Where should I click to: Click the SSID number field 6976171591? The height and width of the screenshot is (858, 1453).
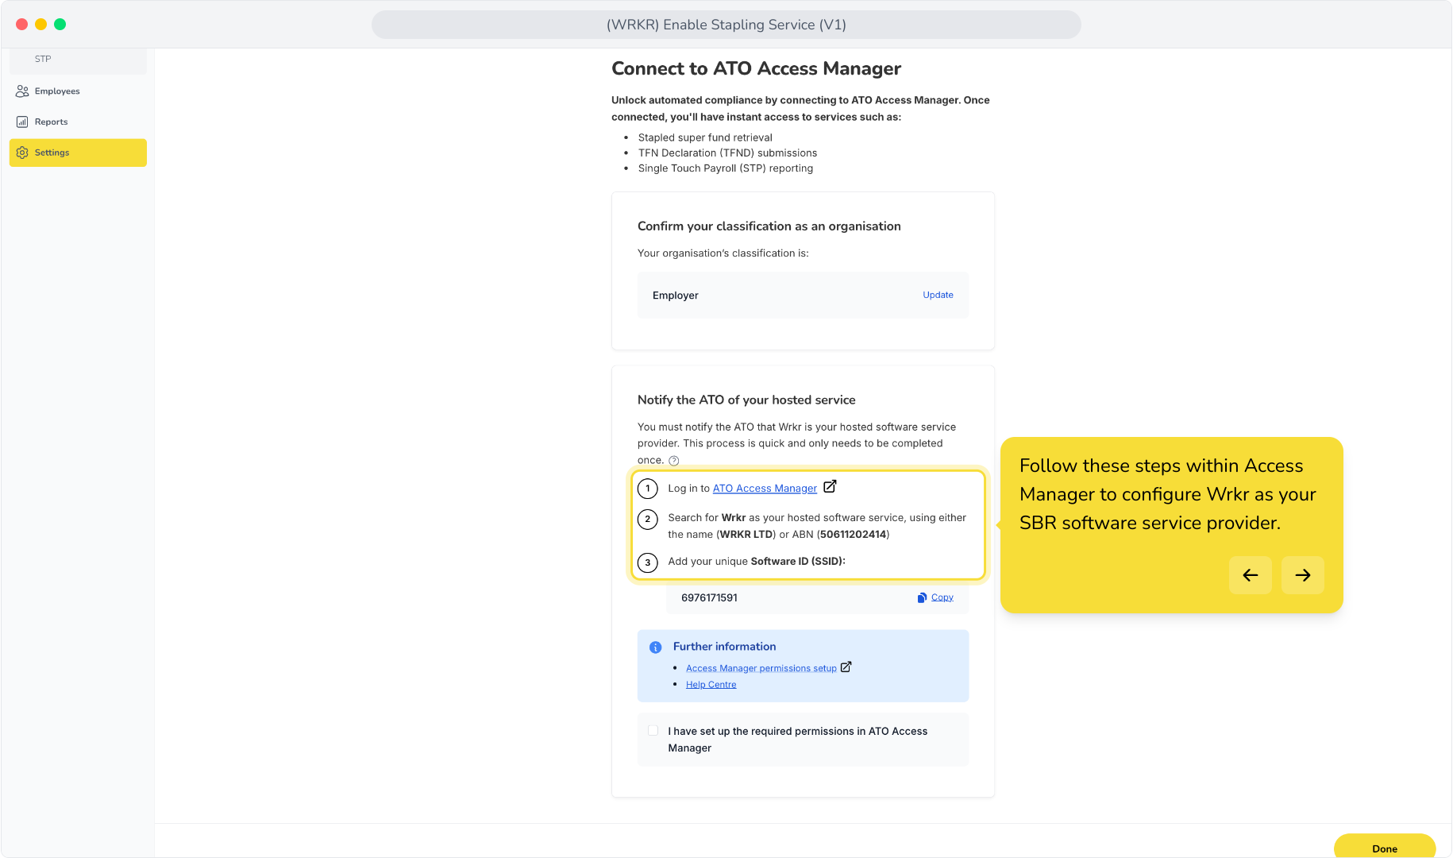pos(817,598)
